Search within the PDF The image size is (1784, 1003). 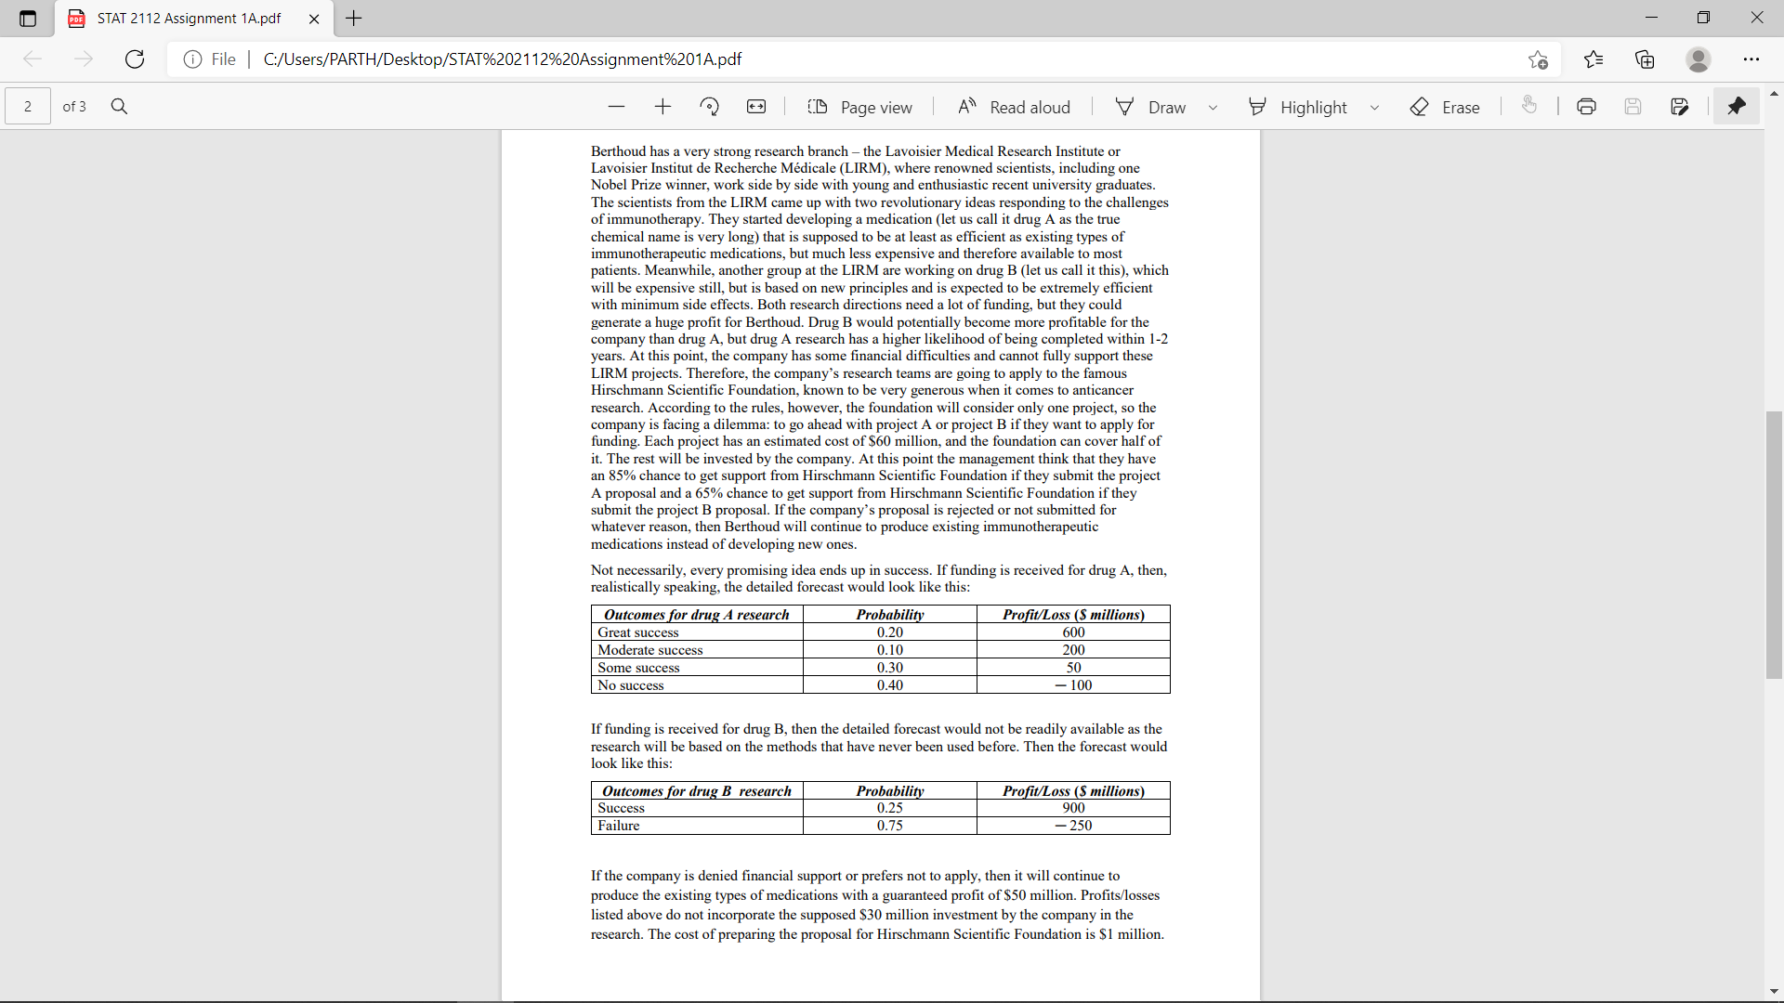point(119,106)
